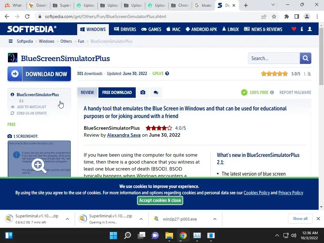Open the Privacy Policy link
Image resolution: width=324 pixels, height=243 pixels.
point(290,193)
